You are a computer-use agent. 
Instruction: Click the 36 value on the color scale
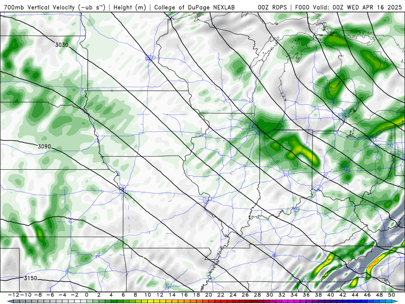[306, 295]
